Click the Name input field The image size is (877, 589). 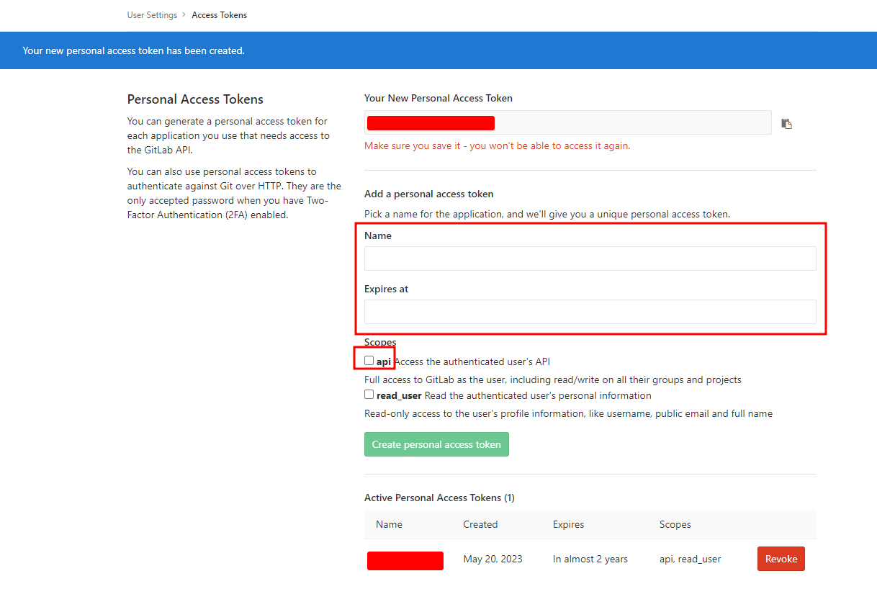590,258
